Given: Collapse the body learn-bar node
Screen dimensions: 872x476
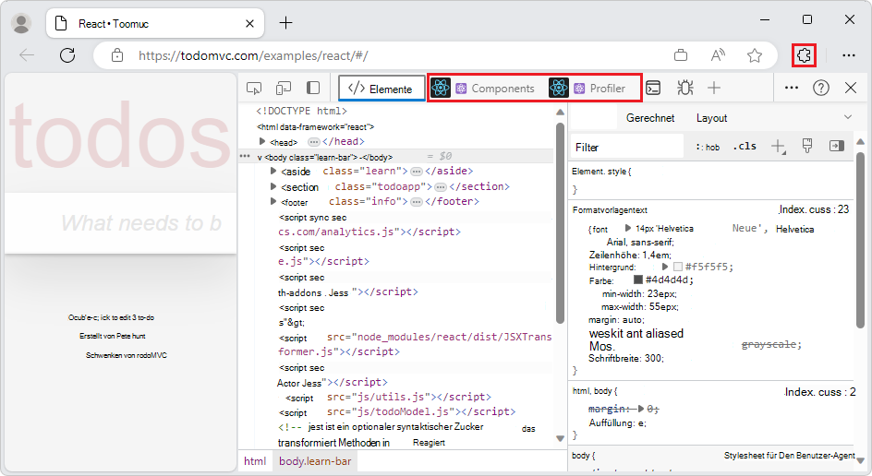Looking at the screenshot, I should pos(260,158).
